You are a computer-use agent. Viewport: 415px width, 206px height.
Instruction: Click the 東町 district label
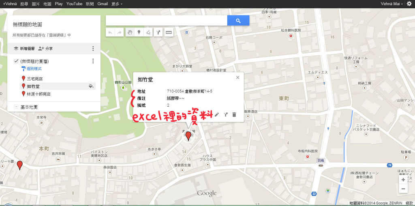tap(284, 99)
